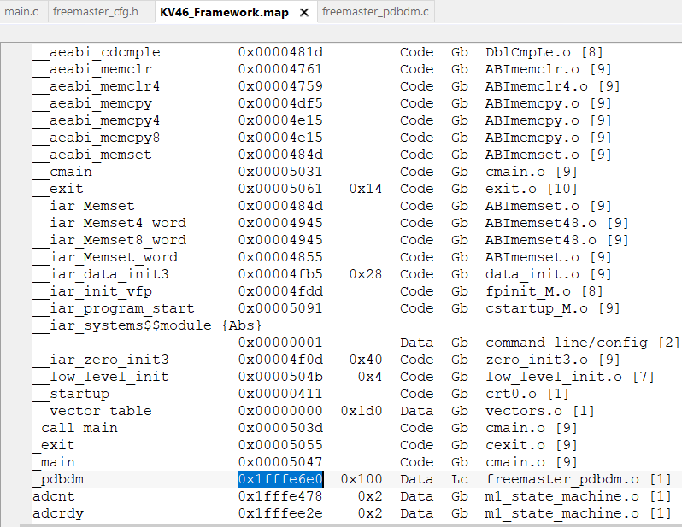The image size is (682, 527).
Task: Click address 0x00005091 of __iar_program_start
Action: [280, 308]
